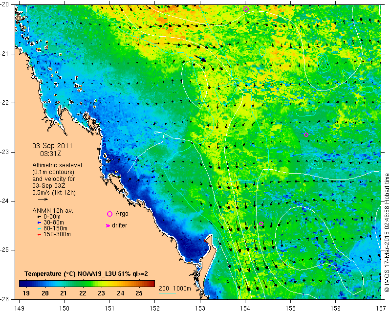Click latitude axis label -20

(x=5, y=5)
